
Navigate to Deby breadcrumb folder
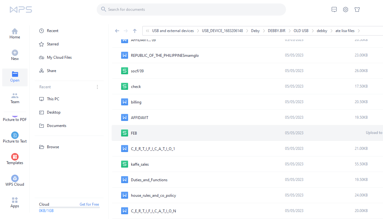tap(255, 31)
